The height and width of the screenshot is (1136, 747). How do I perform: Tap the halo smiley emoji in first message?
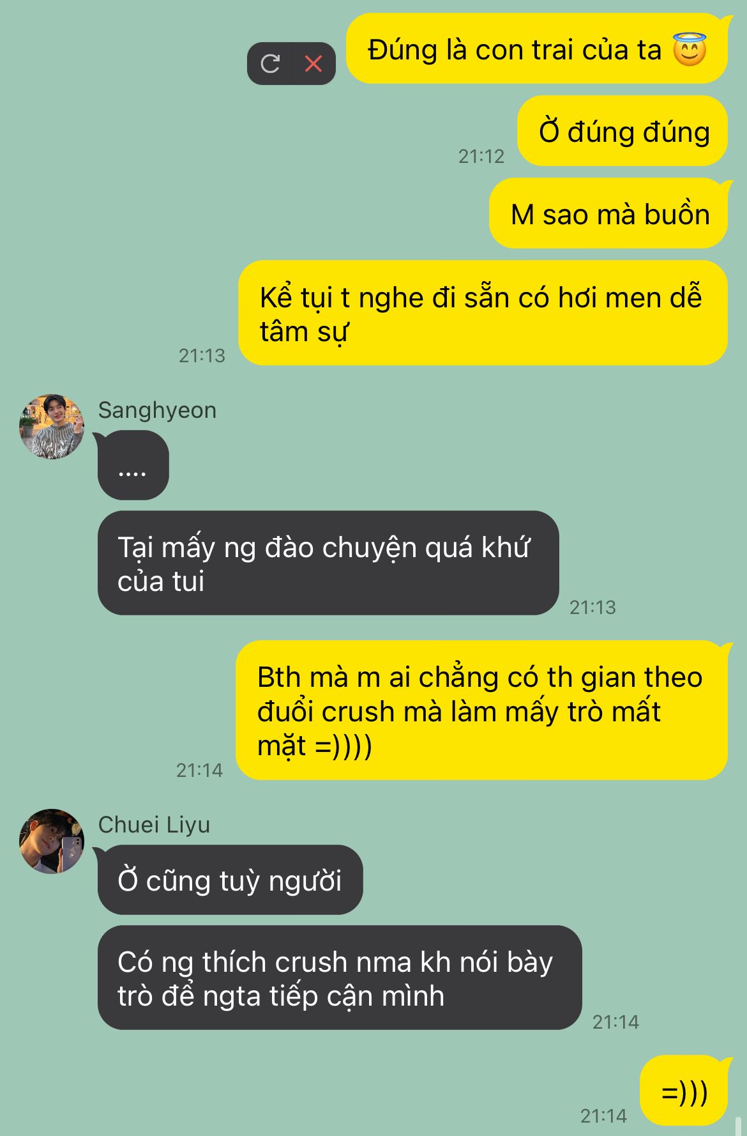[x=690, y=49]
